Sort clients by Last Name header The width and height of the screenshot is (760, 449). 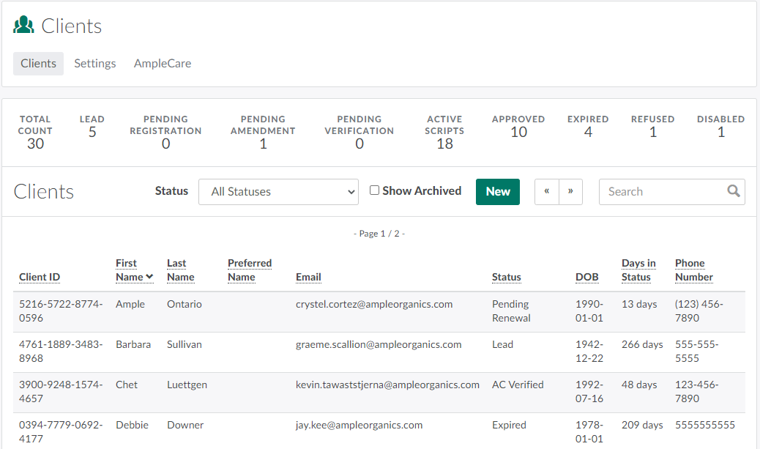[180, 270]
